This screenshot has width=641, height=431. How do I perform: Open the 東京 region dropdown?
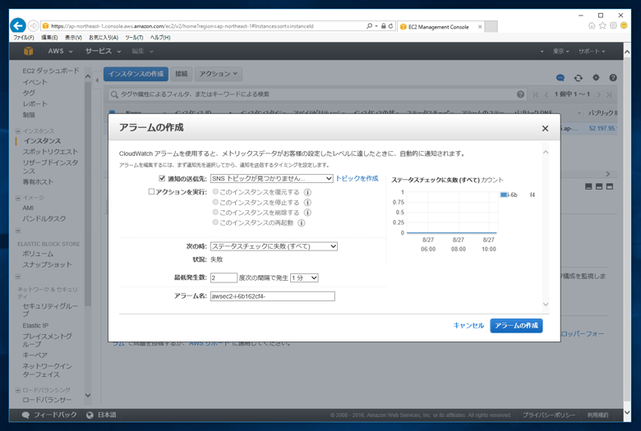pyautogui.click(x=560, y=51)
